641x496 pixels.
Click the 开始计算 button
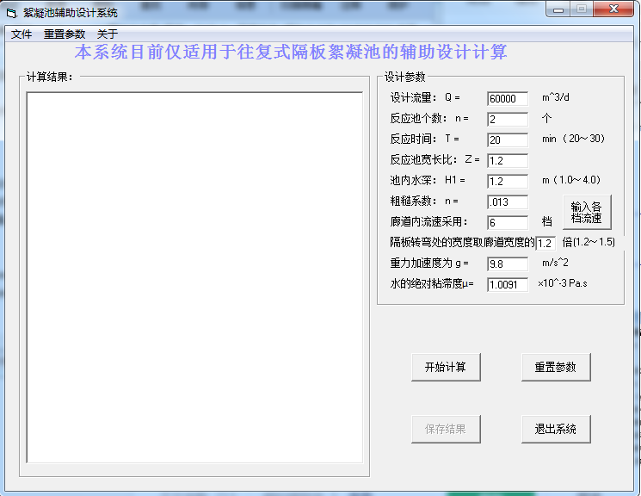445,367
